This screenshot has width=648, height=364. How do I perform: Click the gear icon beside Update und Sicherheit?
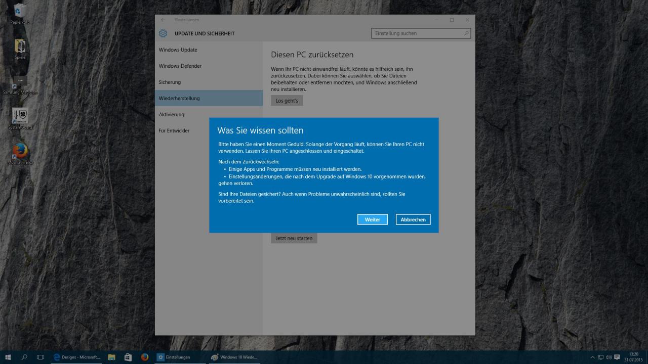pos(163,33)
